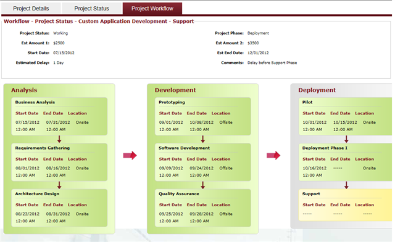Image resolution: width=395 pixels, height=242 pixels.
Task: Select the Software Development task card
Action: pyautogui.click(x=203, y=162)
